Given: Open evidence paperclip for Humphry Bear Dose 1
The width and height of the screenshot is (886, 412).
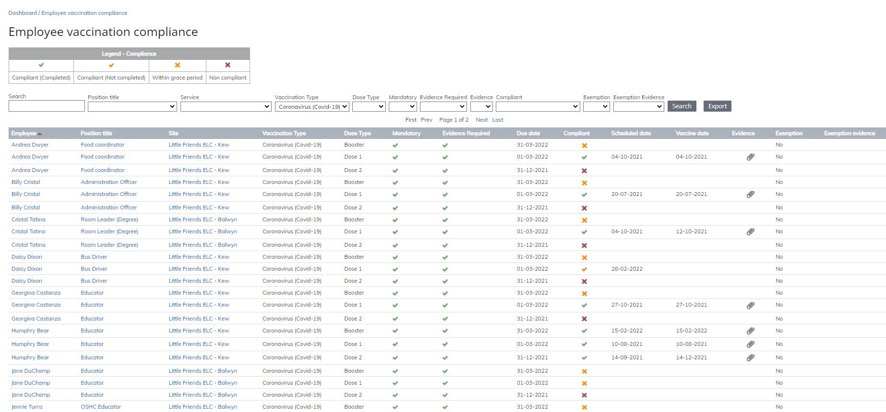Looking at the screenshot, I should [x=750, y=344].
